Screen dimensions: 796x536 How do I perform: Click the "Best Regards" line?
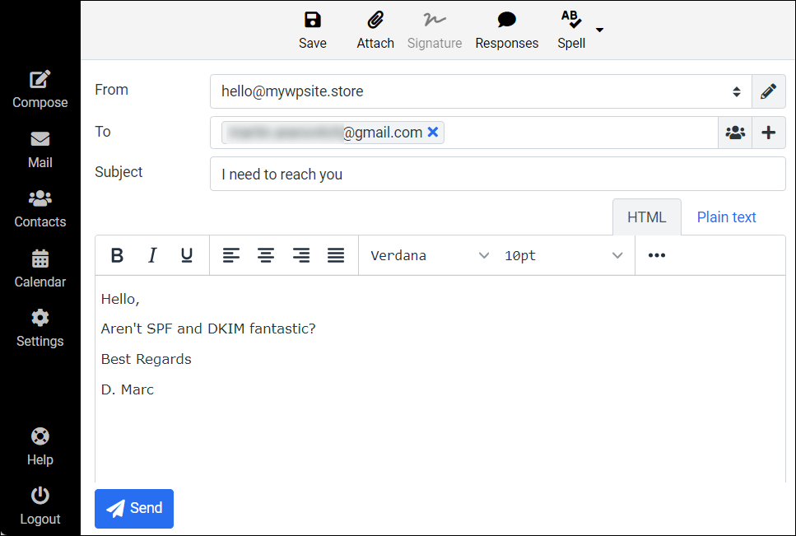tap(147, 359)
